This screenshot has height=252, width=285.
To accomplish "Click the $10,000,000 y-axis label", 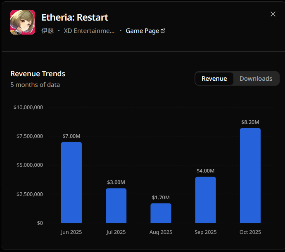I will (28, 107).
